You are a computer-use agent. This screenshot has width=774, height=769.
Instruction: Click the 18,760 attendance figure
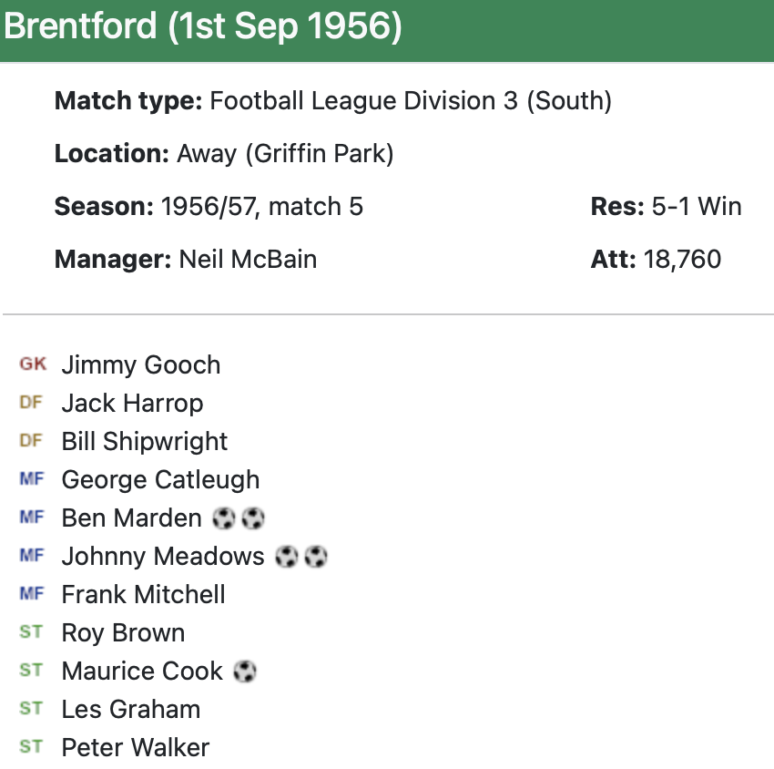pos(682,259)
